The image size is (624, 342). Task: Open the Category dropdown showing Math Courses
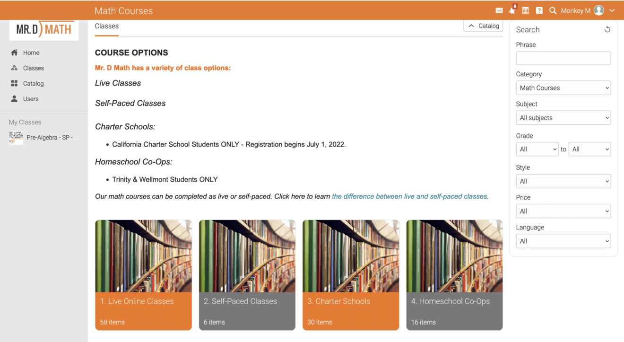[563, 88]
